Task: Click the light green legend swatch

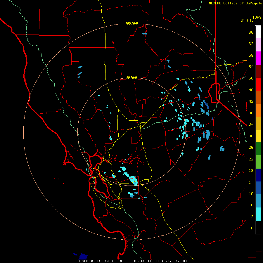Action: click(258, 162)
